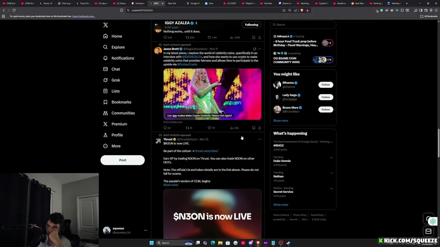Viewport: 440px width, 247px height.
Task: Follow Rihanna
Action: pyautogui.click(x=326, y=85)
